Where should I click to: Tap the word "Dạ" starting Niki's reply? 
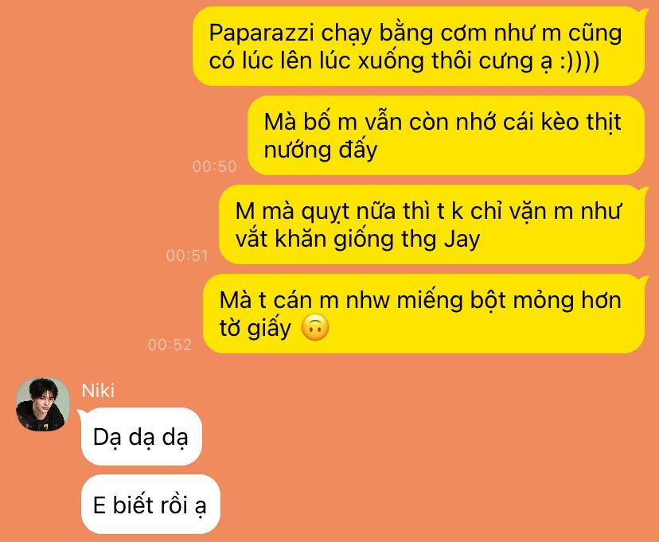click(x=107, y=438)
